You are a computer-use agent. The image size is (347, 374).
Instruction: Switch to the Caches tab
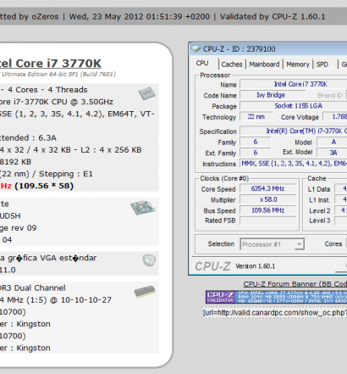[x=232, y=64]
